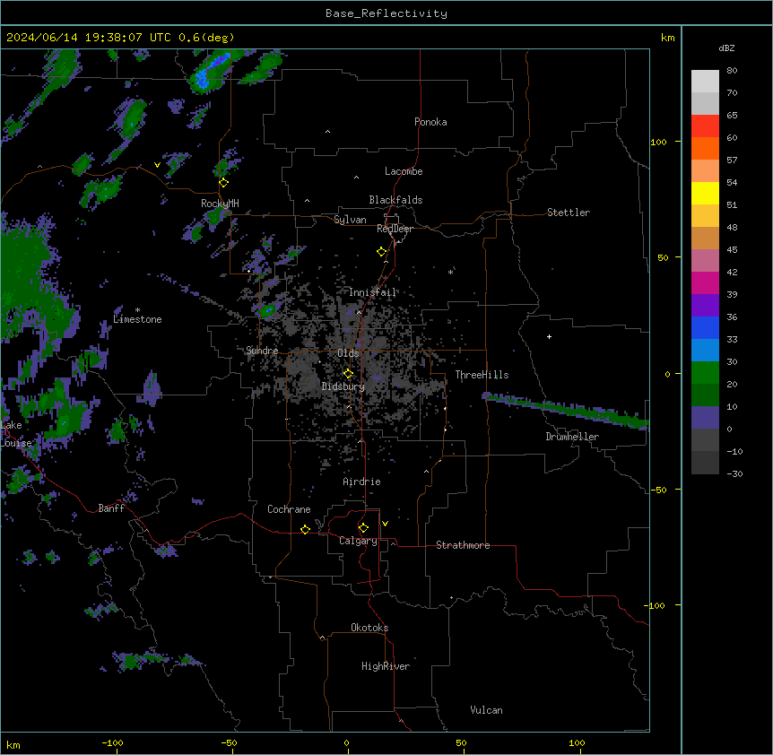Viewport: 773px width, 755px height.
Task: Click the blue high-reflectivity storm cell at top
Action: point(210,72)
